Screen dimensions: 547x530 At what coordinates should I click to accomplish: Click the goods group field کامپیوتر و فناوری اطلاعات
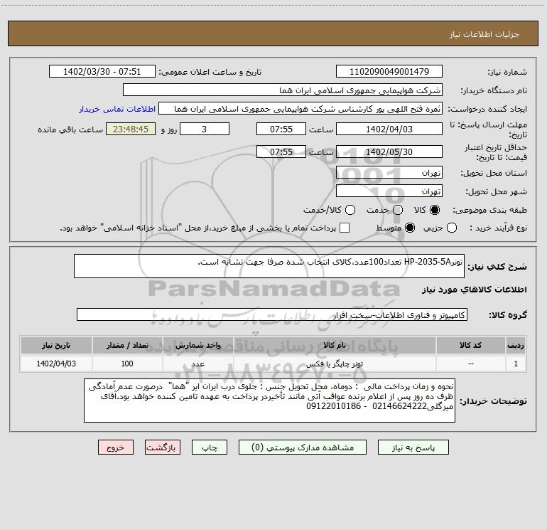coord(272,314)
